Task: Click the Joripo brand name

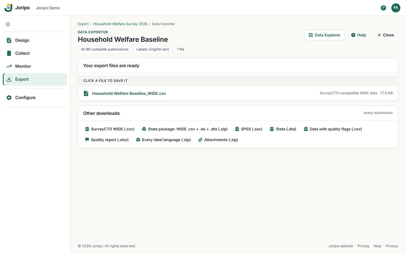Action: click(22, 8)
